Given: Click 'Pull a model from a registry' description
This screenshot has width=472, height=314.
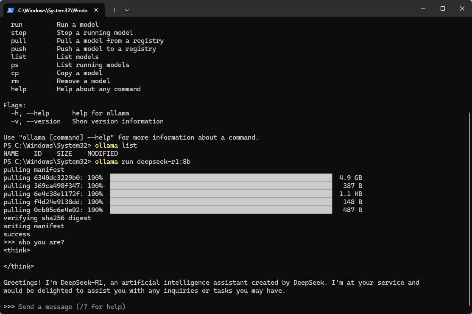Looking at the screenshot, I should 110,41.
